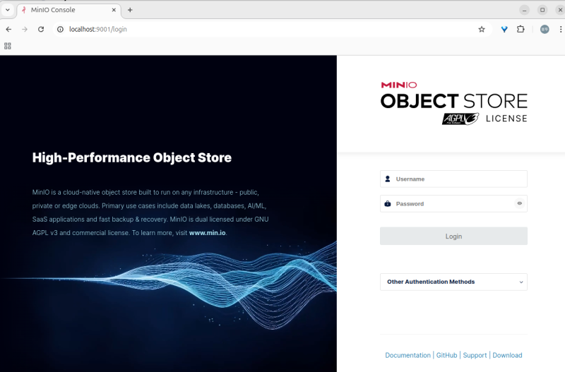
Task: Open the tab search dropdown arrow
Action: tap(8, 10)
